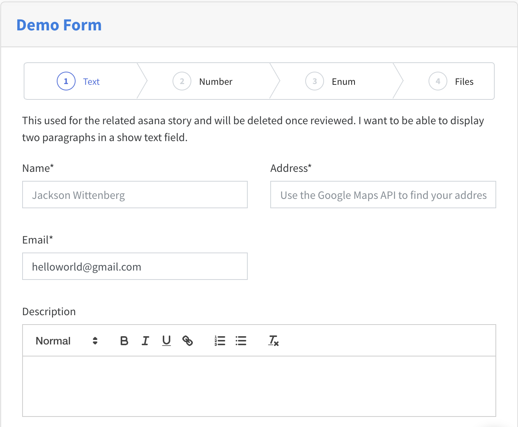The width and height of the screenshot is (518, 427).
Task: Toggle italic formatting in the Description toolbar
Action: click(145, 341)
